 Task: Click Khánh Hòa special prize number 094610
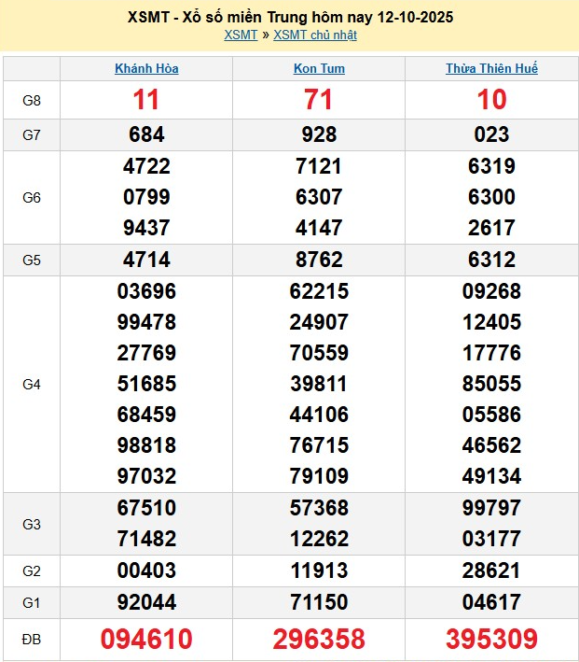[x=146, y=639]
